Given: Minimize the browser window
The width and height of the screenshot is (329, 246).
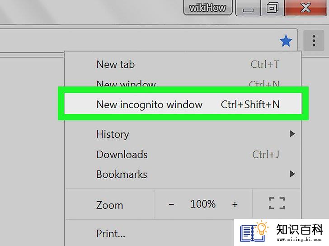Looking at the screenshot, I should [x=248, y=8].
